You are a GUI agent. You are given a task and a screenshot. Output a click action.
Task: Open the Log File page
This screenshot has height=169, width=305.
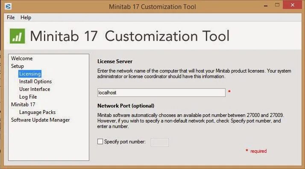click(28, 97)
